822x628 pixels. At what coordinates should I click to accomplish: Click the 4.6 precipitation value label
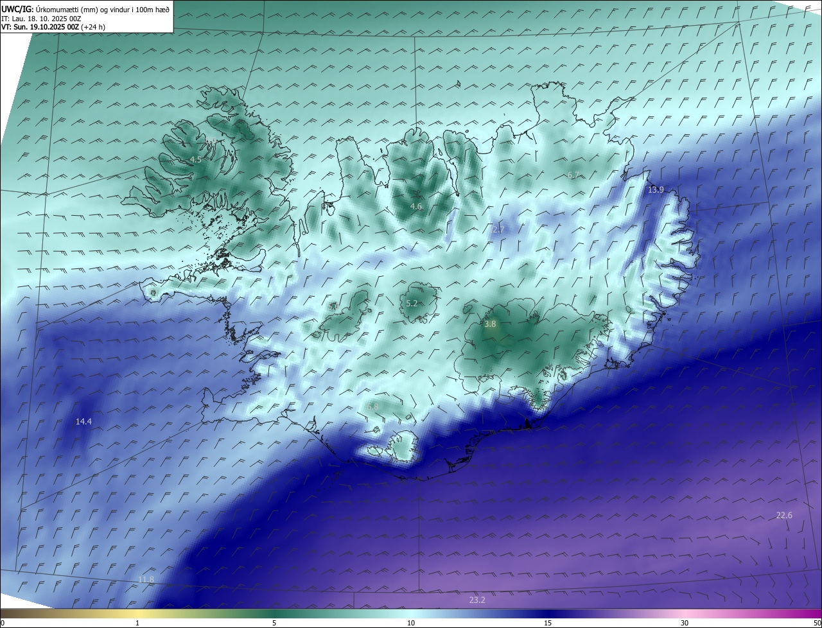tap(416, 206)
